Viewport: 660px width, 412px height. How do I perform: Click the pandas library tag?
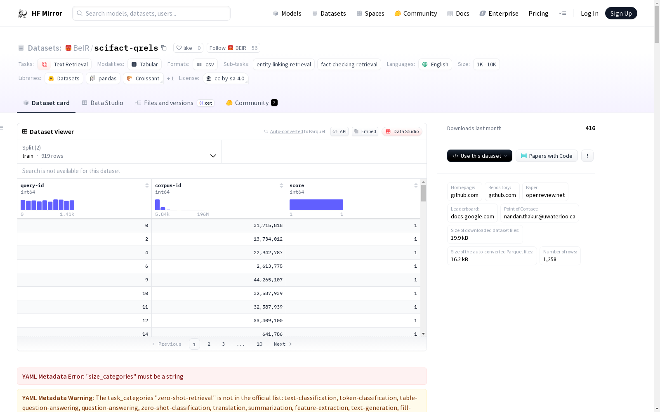[103, 78]
